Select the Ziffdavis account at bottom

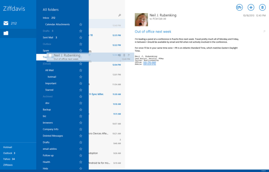click(x=8, y=165)
